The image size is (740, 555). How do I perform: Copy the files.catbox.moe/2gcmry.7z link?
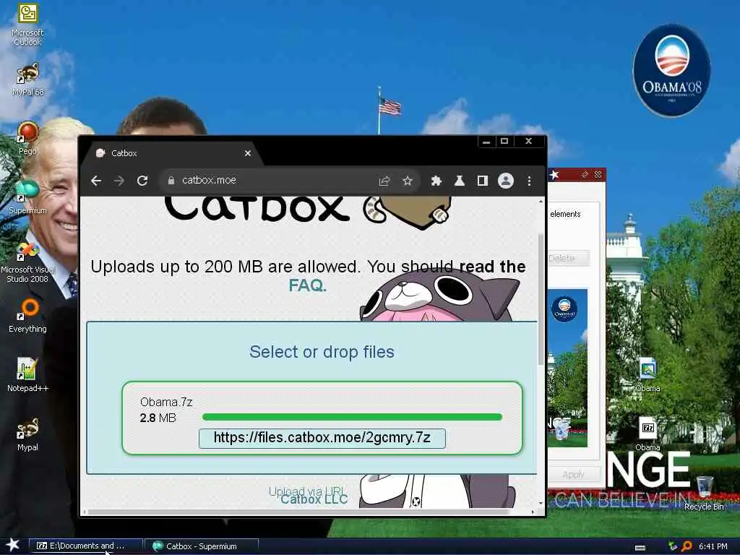click(x=322, y=438)
